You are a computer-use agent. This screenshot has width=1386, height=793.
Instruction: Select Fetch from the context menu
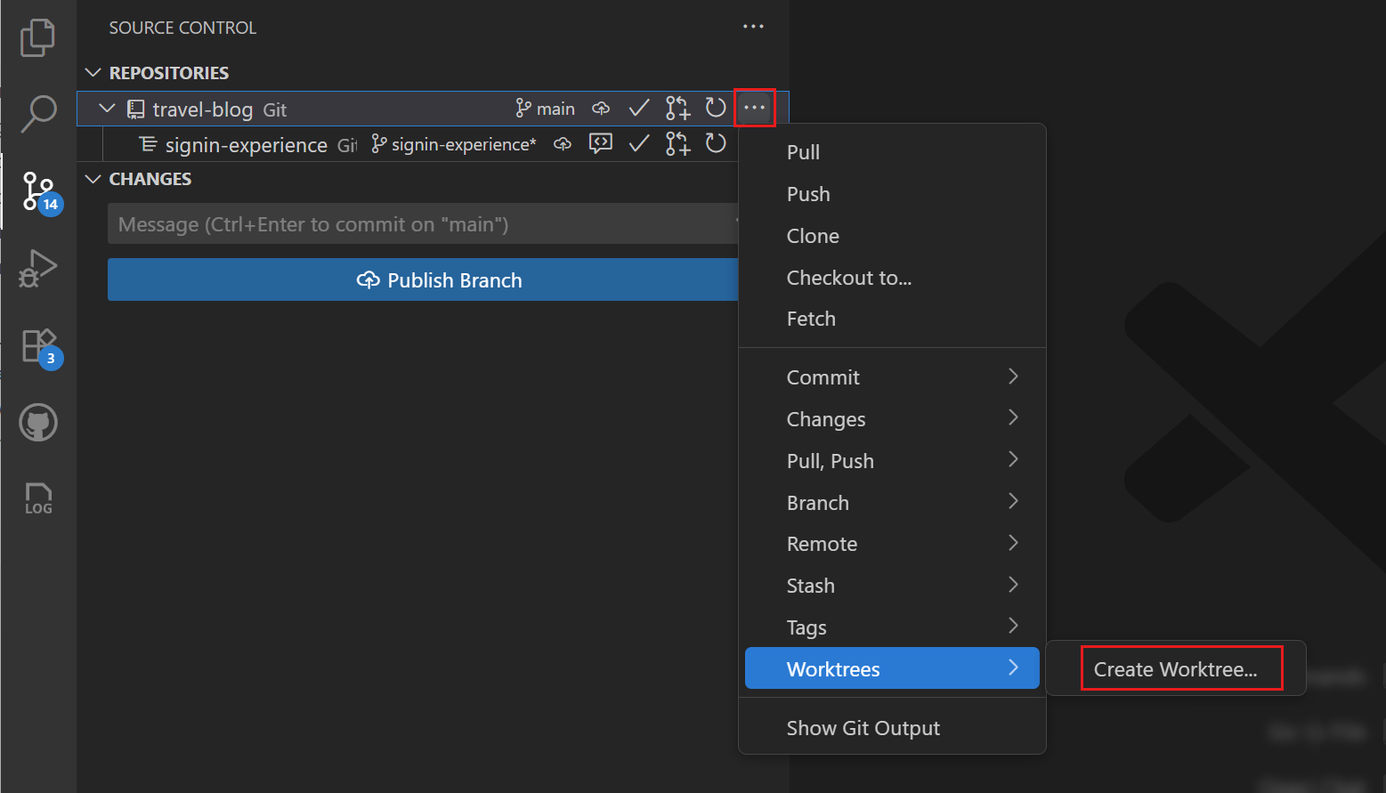click(x=811, y=319)
